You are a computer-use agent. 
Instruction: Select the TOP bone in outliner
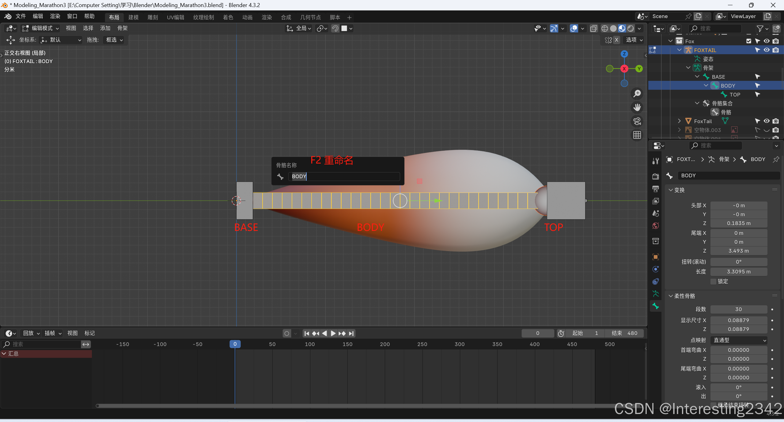(x=735, y=95)
